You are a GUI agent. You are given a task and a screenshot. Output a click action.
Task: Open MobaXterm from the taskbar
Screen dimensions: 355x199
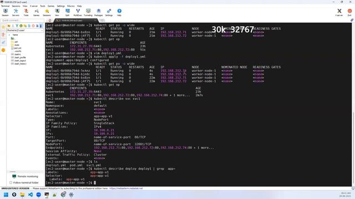47,195
